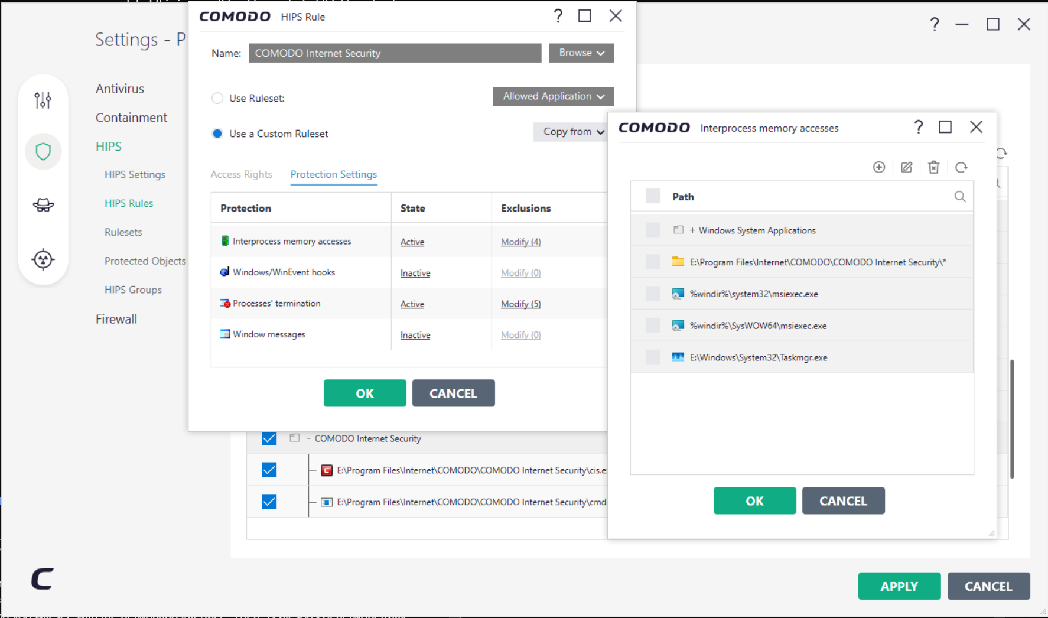Click Modify (5) for Processes' termination

[520, 304]
